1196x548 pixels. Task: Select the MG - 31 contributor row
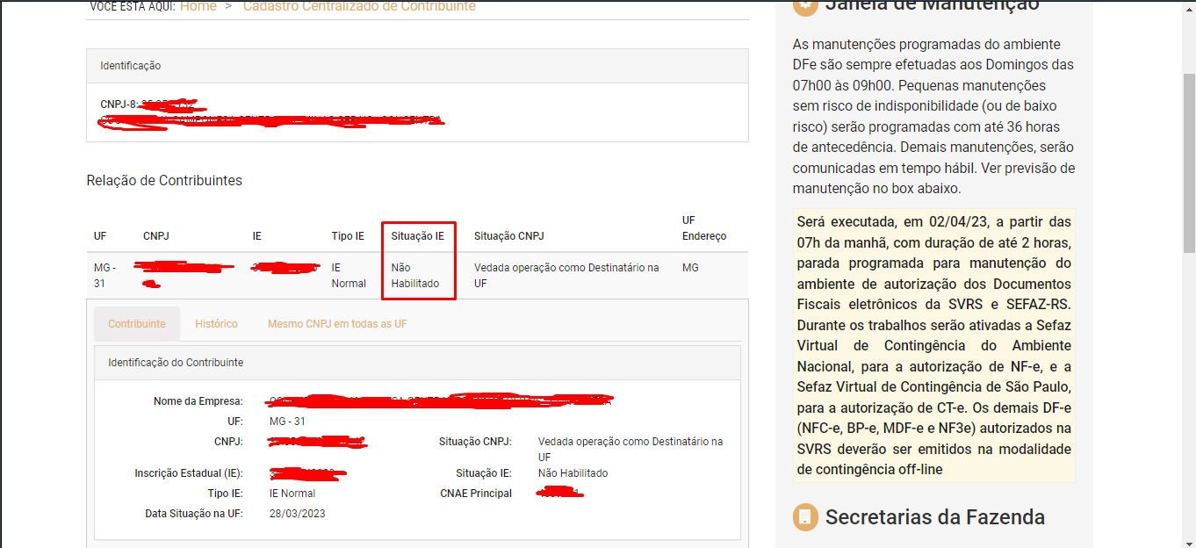pyautogui.click(x=417, y=276)
